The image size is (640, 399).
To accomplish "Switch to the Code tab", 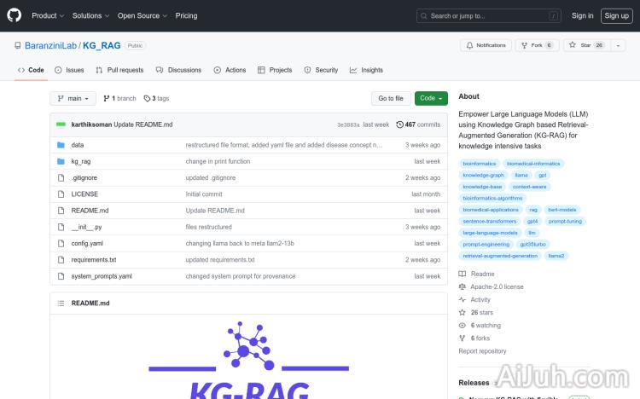I will (x=31, y=70).
